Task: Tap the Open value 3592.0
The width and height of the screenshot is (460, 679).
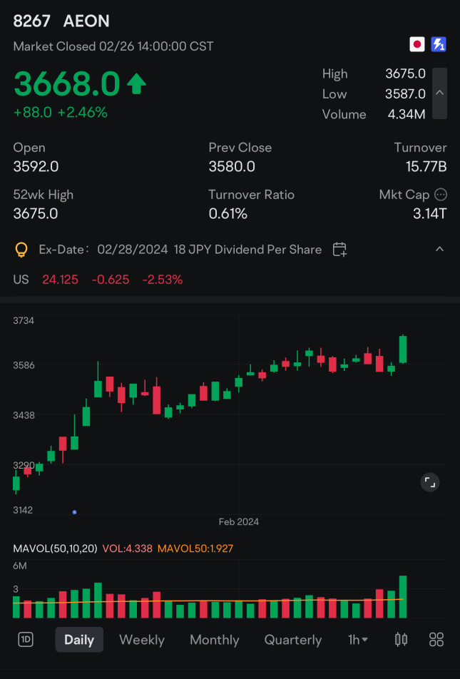Action: click(36, 166)
